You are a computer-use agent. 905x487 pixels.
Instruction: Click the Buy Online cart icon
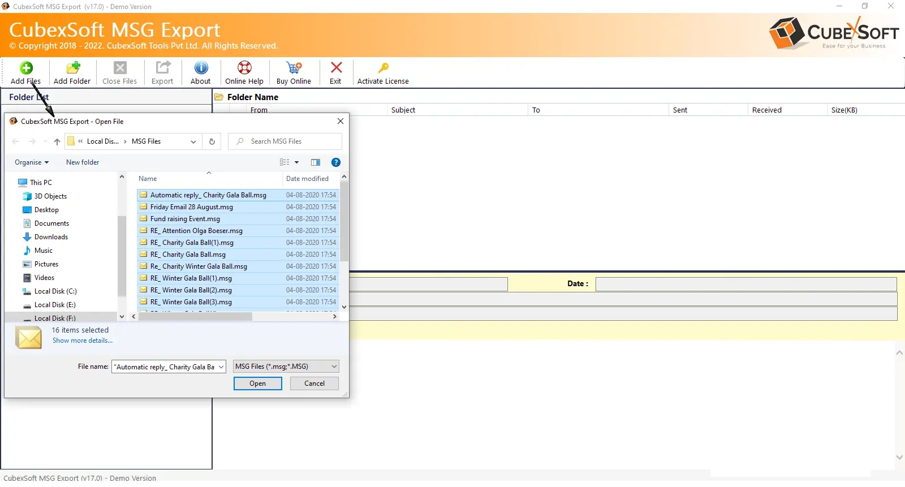[294, 68]
